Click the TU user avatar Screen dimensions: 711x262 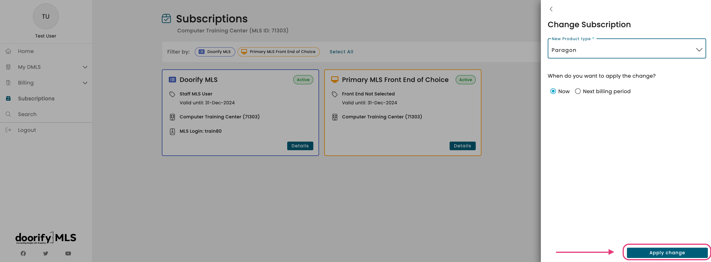click(46, 16)
